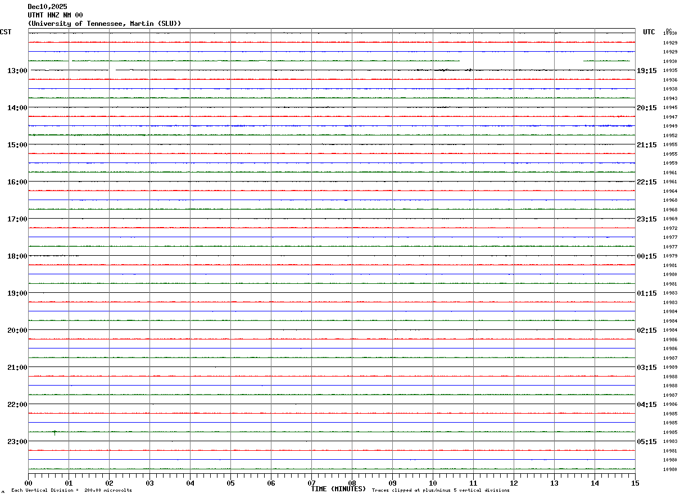Click the gap in the green 12:45 trace
Screen dimensions: 680x498
521,61
